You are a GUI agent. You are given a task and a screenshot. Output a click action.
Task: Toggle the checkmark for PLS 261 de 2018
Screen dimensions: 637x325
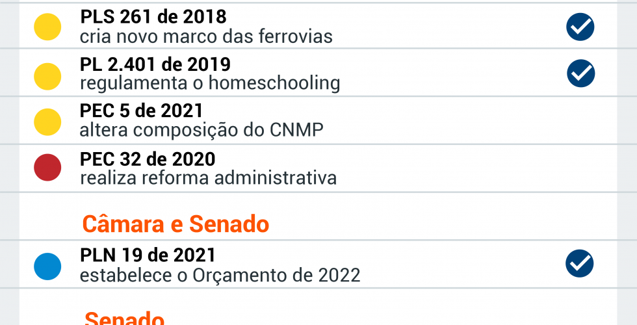[x=580, y=27]
